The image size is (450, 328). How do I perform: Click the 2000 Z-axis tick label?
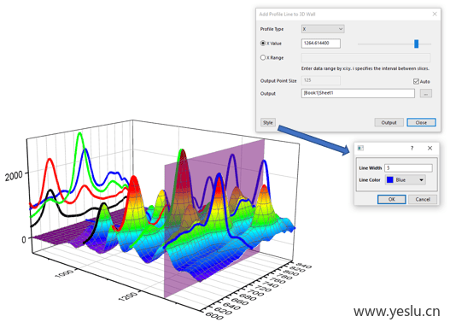[14, 176]
